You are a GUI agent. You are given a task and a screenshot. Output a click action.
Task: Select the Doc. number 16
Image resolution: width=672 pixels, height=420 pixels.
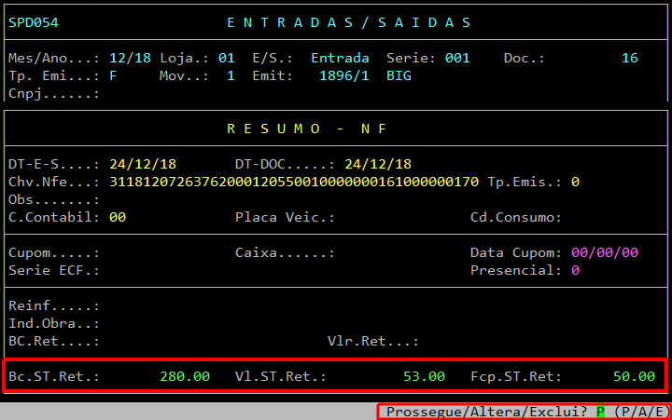pos(630,58)
